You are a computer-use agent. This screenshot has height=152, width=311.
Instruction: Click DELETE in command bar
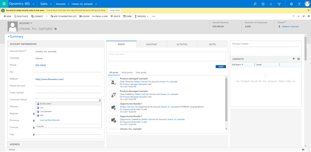pos(116,16)
